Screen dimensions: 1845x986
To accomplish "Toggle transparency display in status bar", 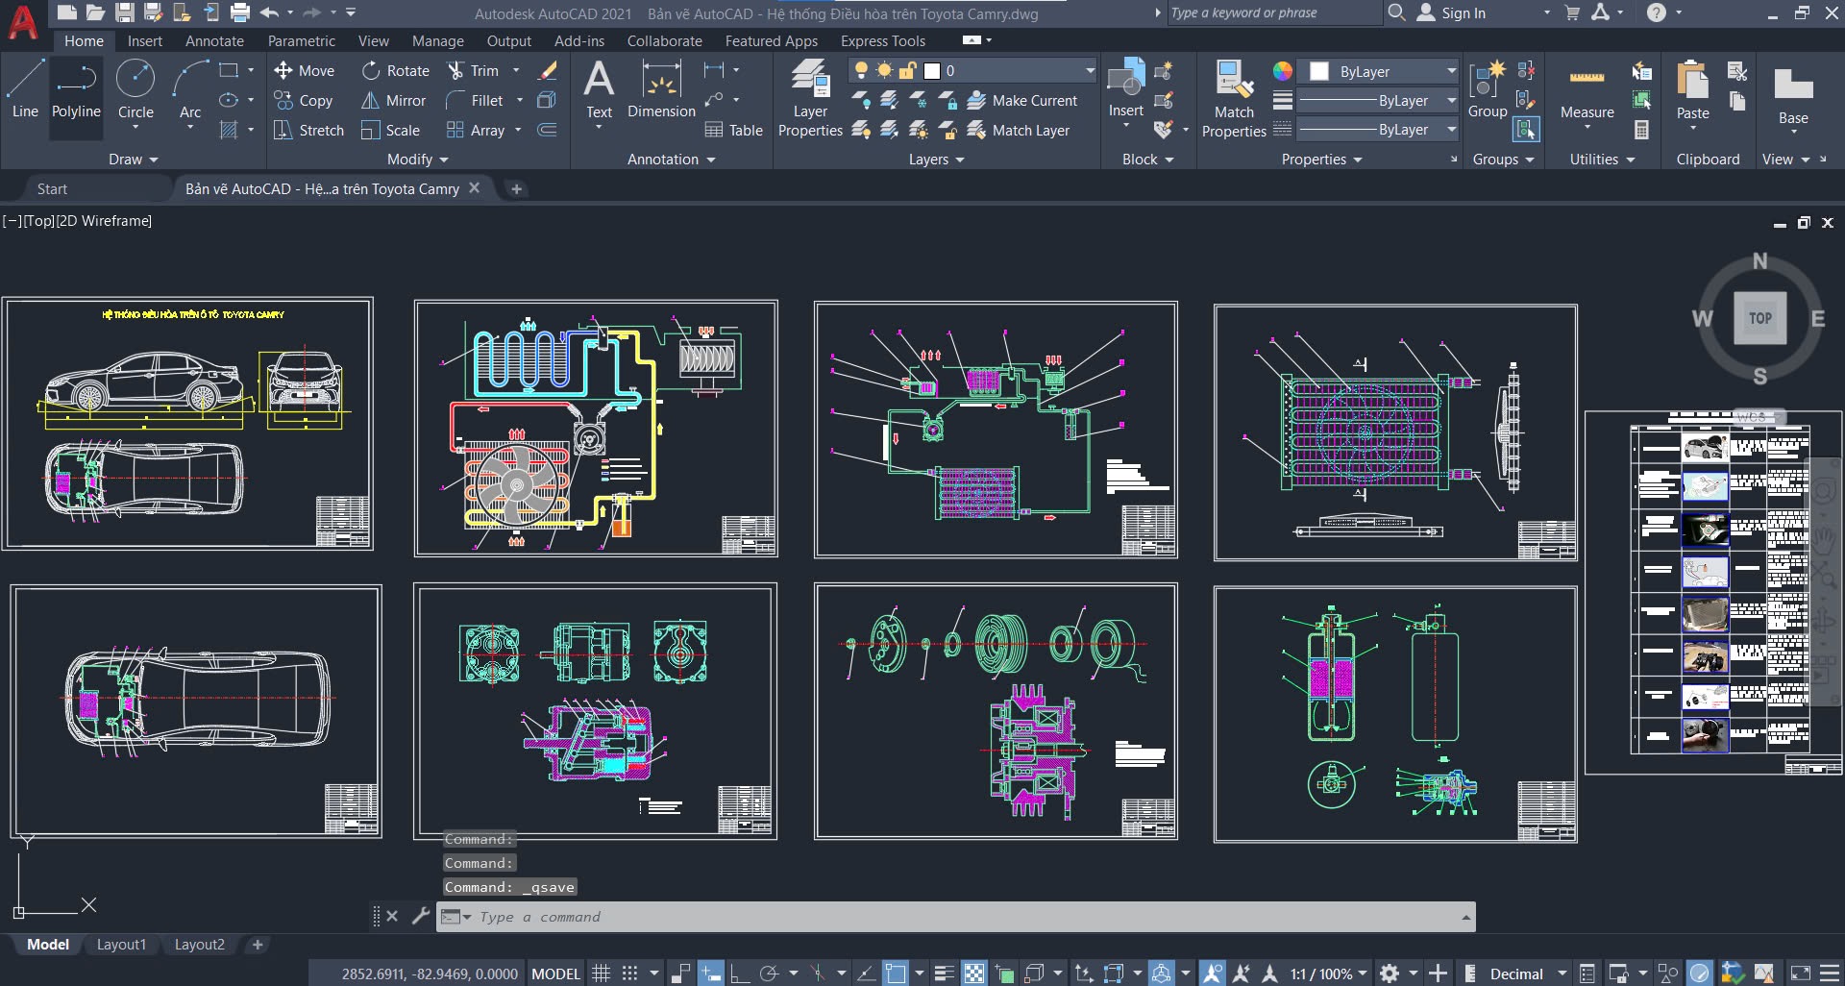I will click(x=973, y=973).
